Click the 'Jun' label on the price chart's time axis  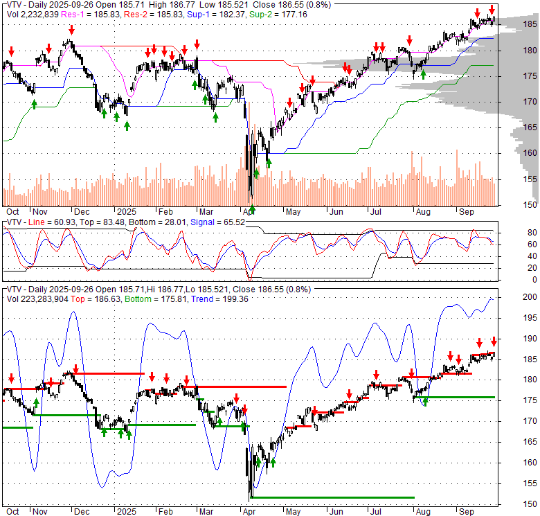[x=336, y=212]
